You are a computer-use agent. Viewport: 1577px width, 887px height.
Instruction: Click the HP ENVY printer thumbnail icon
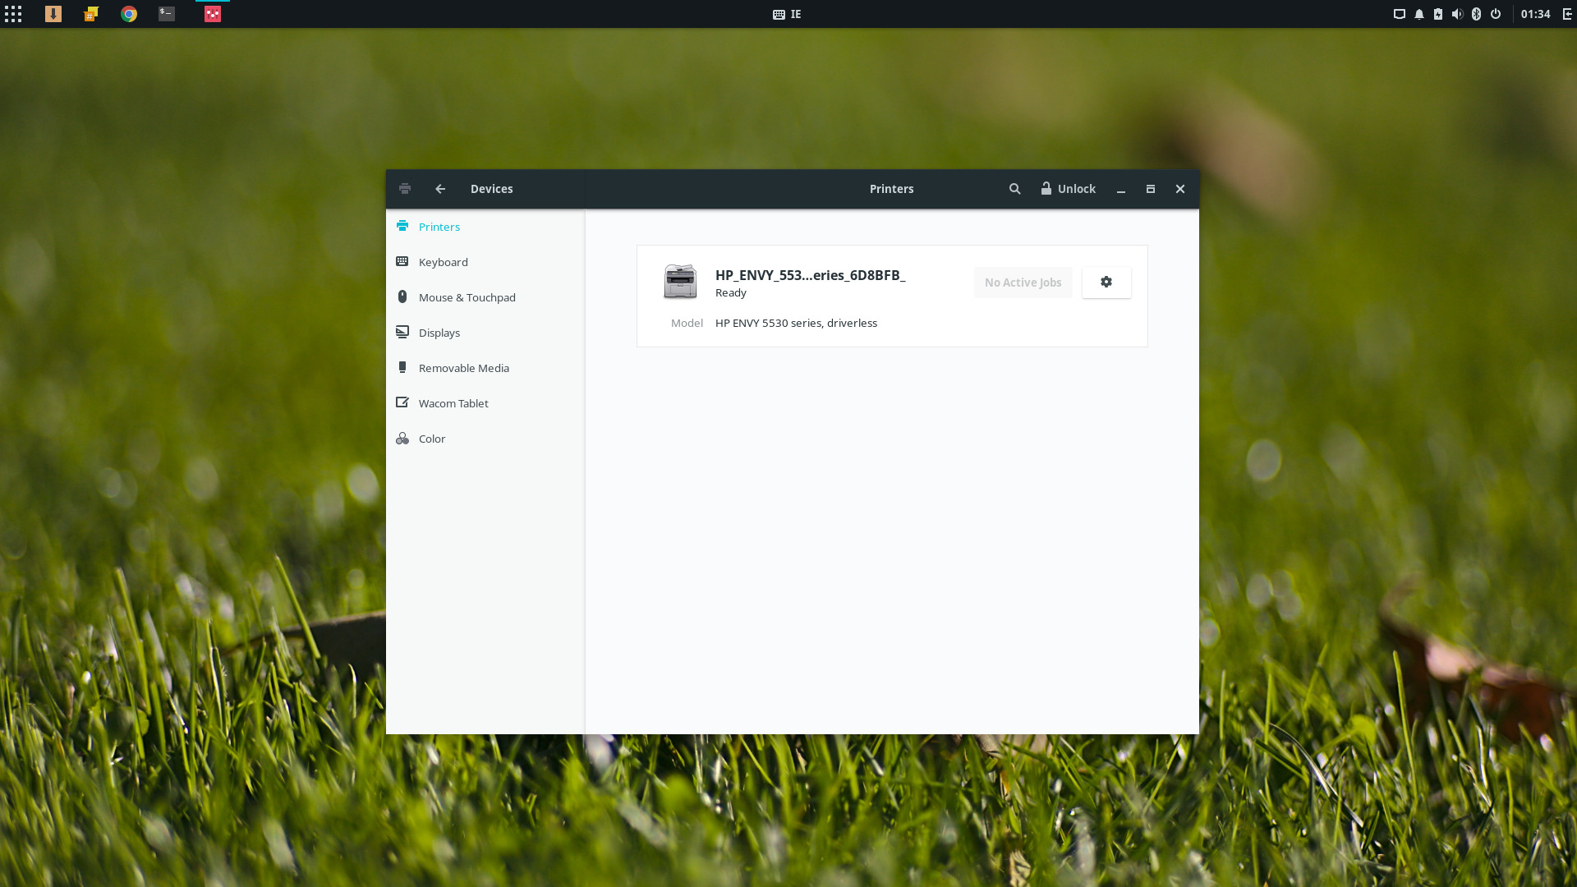tap(680, 282)
